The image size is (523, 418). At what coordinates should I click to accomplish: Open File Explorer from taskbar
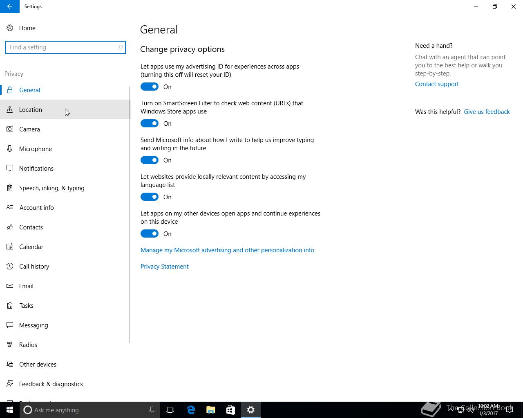211,410
